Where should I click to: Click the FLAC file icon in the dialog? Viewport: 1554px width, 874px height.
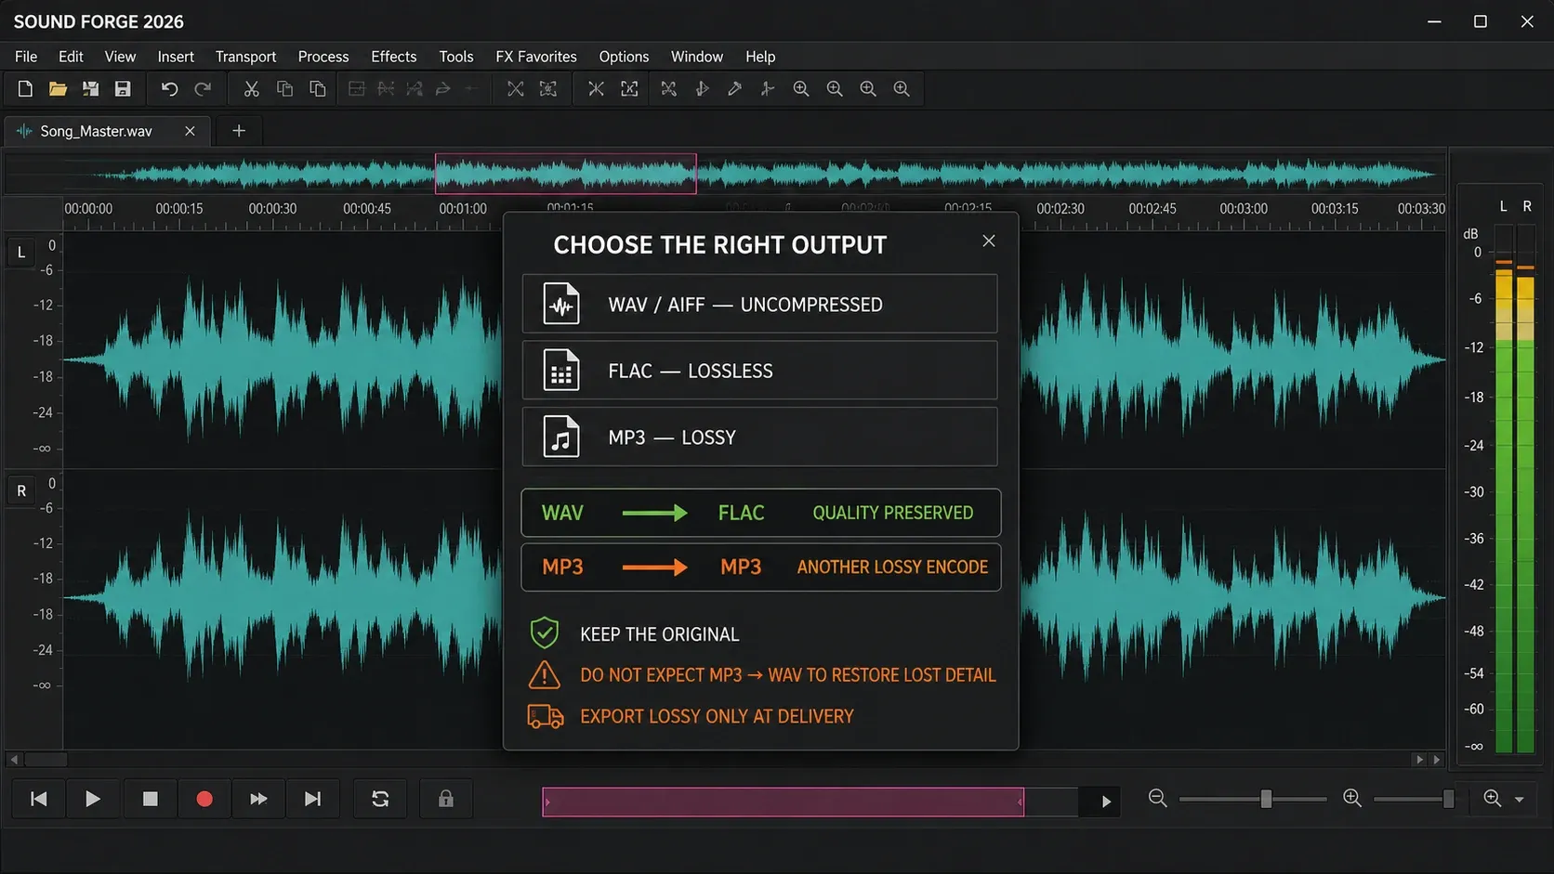coord(561,371)
